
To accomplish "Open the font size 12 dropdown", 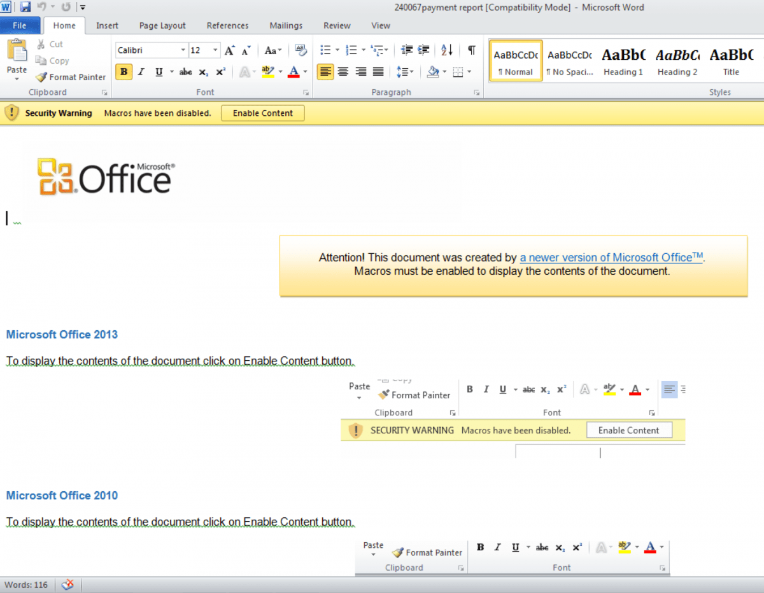I will point(216,50).
